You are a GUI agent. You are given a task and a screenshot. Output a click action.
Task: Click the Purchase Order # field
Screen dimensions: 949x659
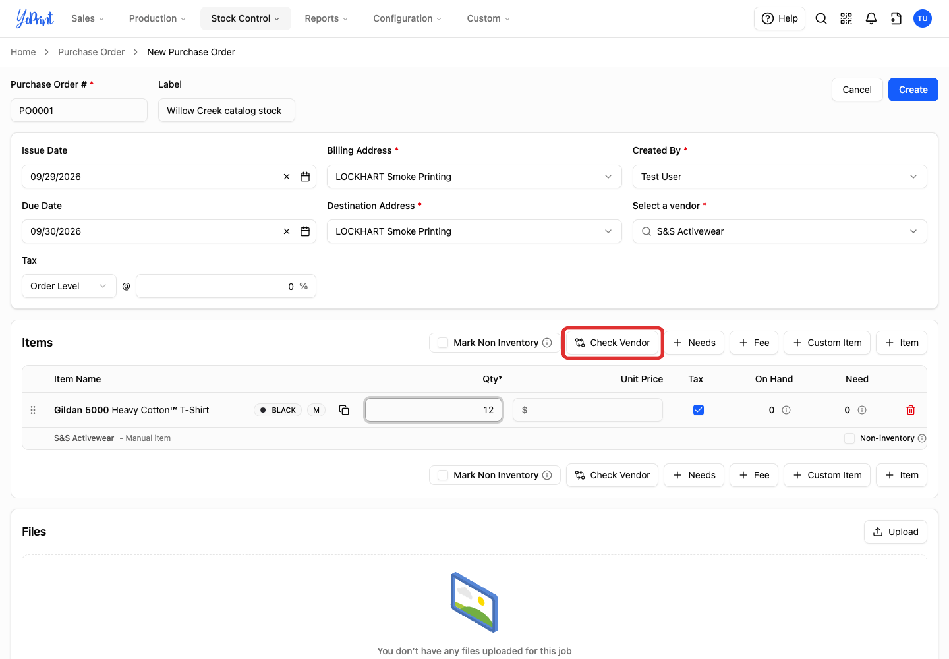pos(79,110)
